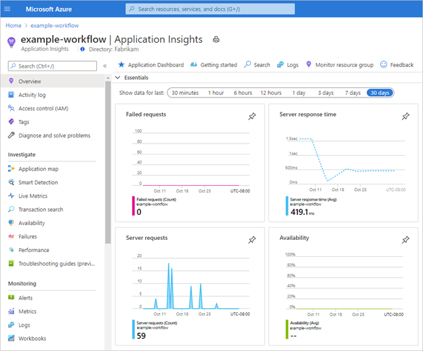Collapse the Essentials section
The height and width of the screenshot is (351, 423).
click(x=118, y=77)
